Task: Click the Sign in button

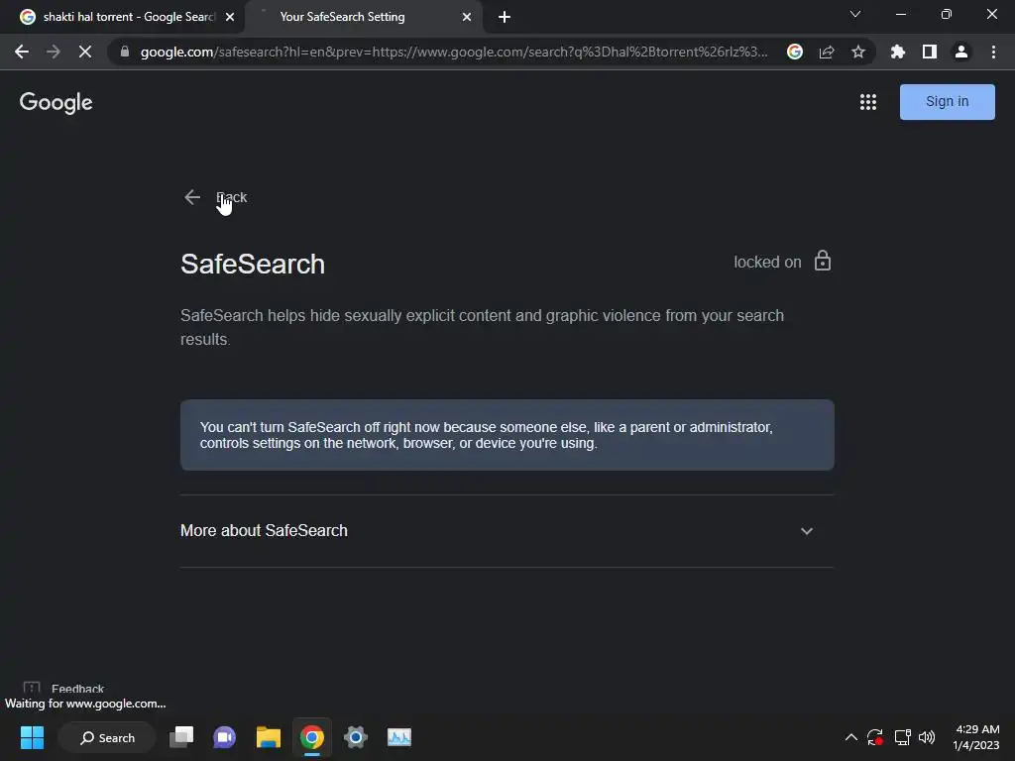Action: (947, 102)
